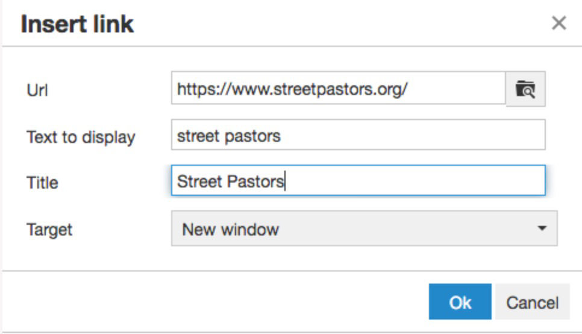Screen dimensions: 582x334
Task: Expand the Target dropdown arrow
Action: [x=542, y=228]
